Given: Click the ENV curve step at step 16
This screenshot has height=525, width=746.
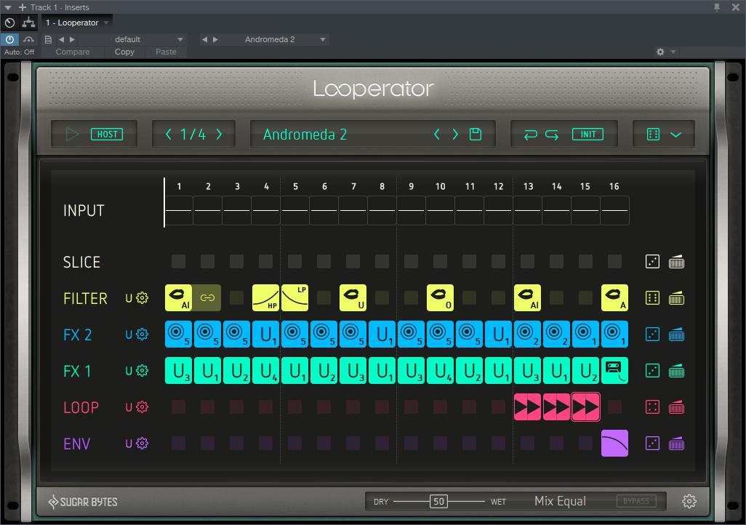Looking at the screenshot, I should (614, 444).
